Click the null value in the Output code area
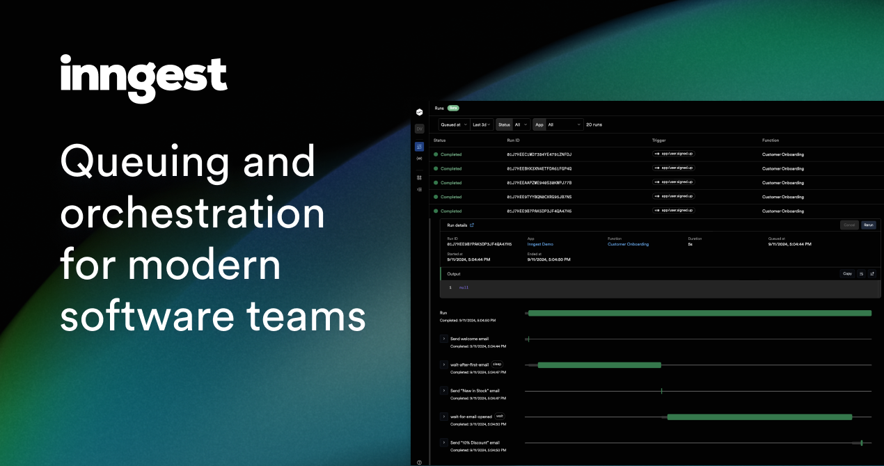 coord(464,287)
